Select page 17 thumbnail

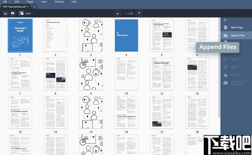click(x=162, y=112)
